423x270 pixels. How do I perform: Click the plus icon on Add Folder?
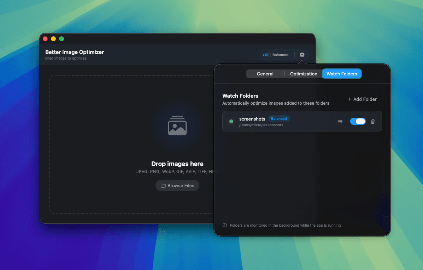click(349, 99)
